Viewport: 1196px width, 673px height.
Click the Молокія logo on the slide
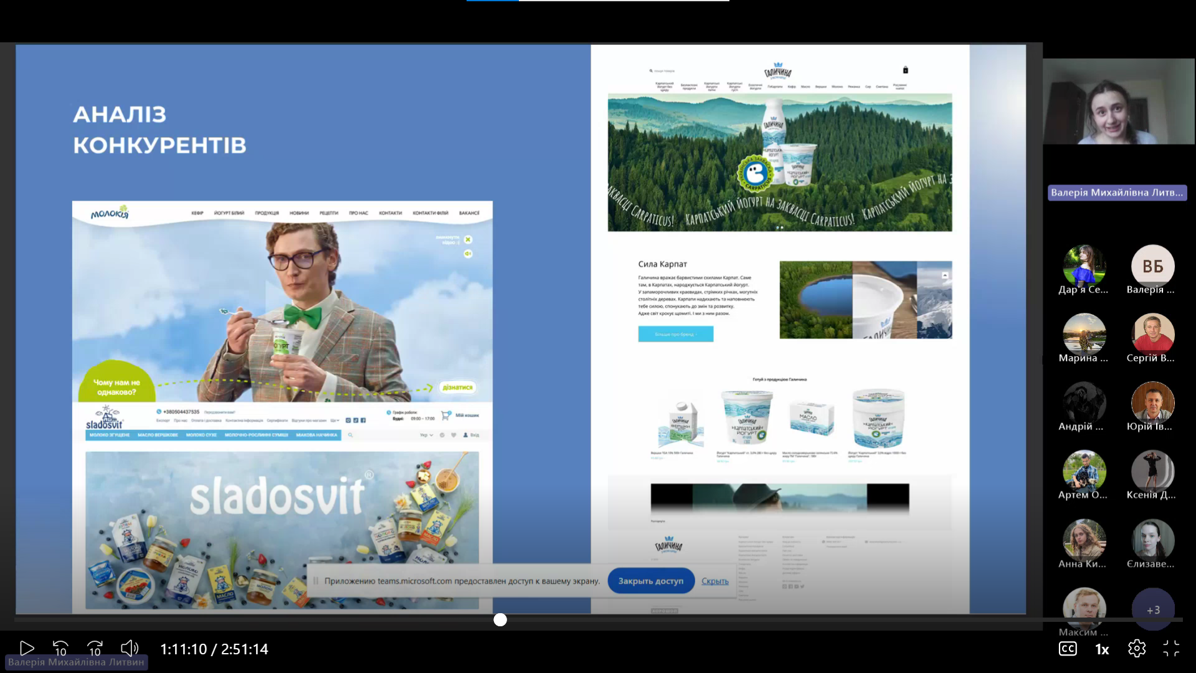tap(110, 213)
